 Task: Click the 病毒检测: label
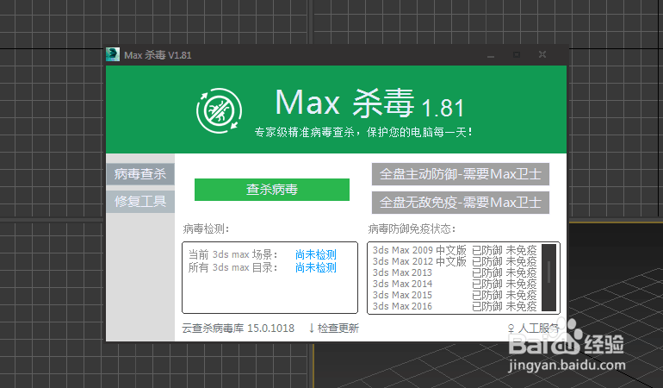coord(206,229)
